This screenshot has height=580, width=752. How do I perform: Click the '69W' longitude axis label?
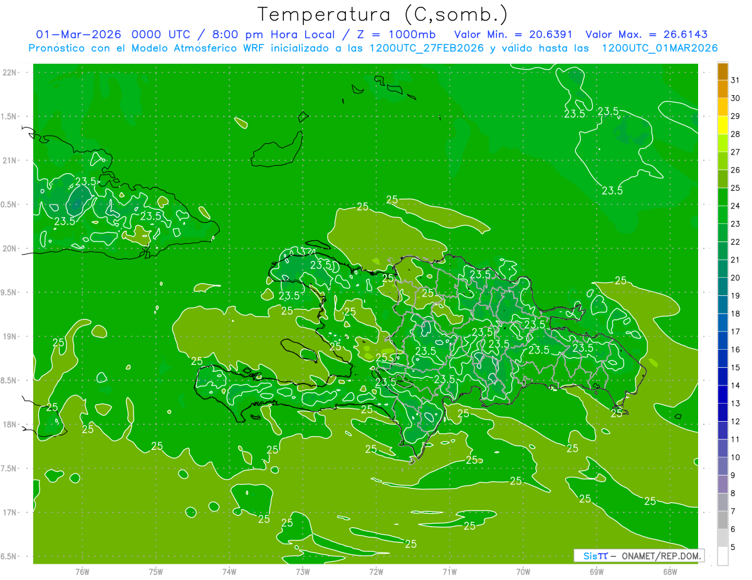[x=597, y=572]
